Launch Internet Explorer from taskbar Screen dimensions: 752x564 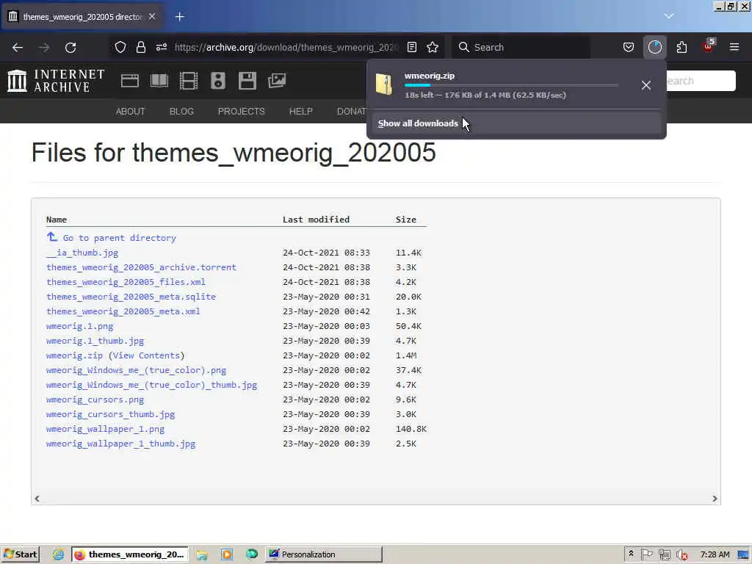tap(59, 554)
